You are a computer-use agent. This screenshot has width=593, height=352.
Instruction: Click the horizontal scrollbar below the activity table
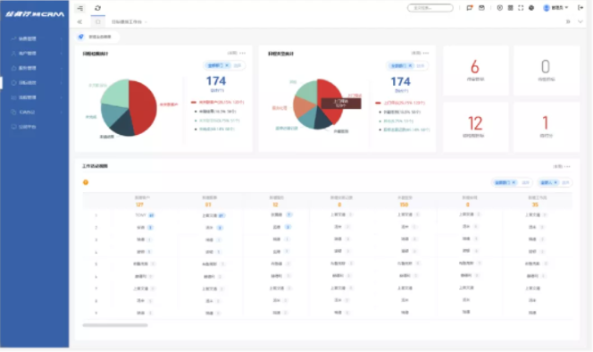coord(115,325)
